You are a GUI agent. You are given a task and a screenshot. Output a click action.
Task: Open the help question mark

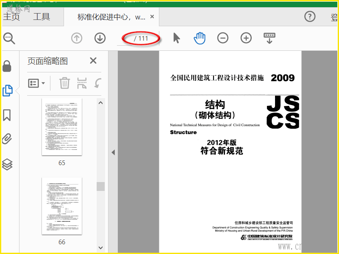click(310, 17)
